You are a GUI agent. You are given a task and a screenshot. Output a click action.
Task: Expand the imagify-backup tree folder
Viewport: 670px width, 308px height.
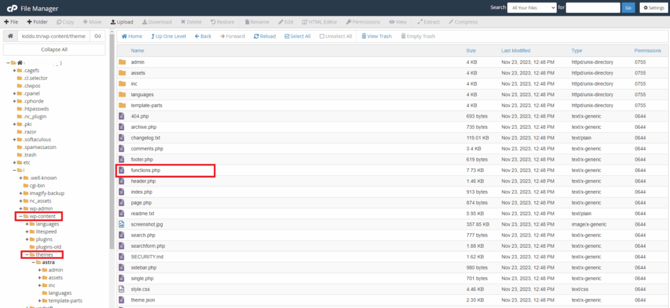[21, 193]
